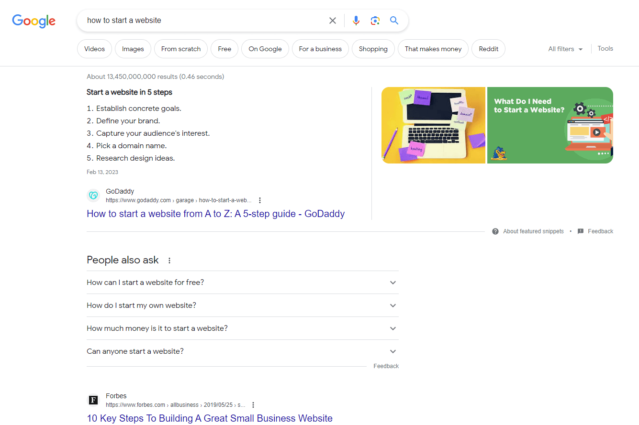639x425 pixels.
Task: Toggle the Reddit search filter chip
Action: click(x=488, y=48)
